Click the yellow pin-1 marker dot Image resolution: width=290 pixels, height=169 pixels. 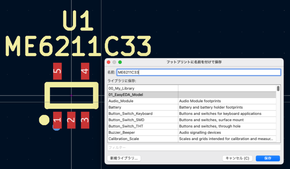tap(43, 120)
